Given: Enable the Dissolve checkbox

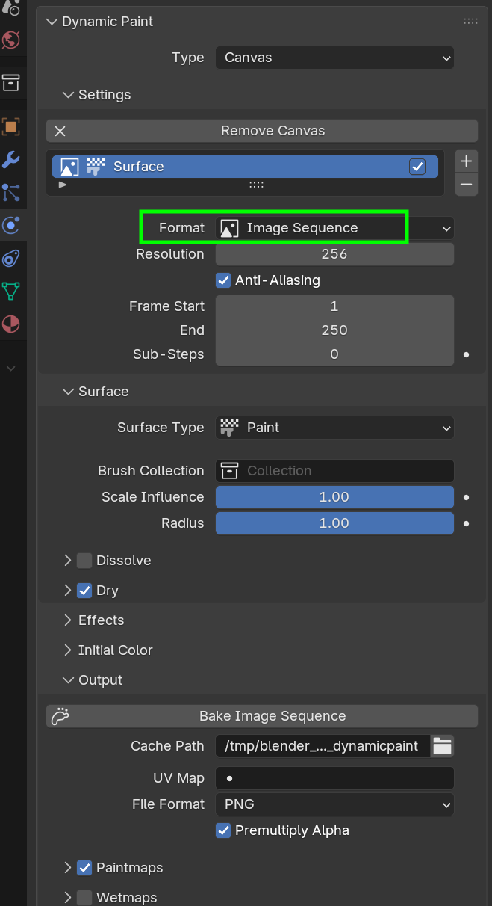Looking at the screenshot, I should (x=84, y=561).
